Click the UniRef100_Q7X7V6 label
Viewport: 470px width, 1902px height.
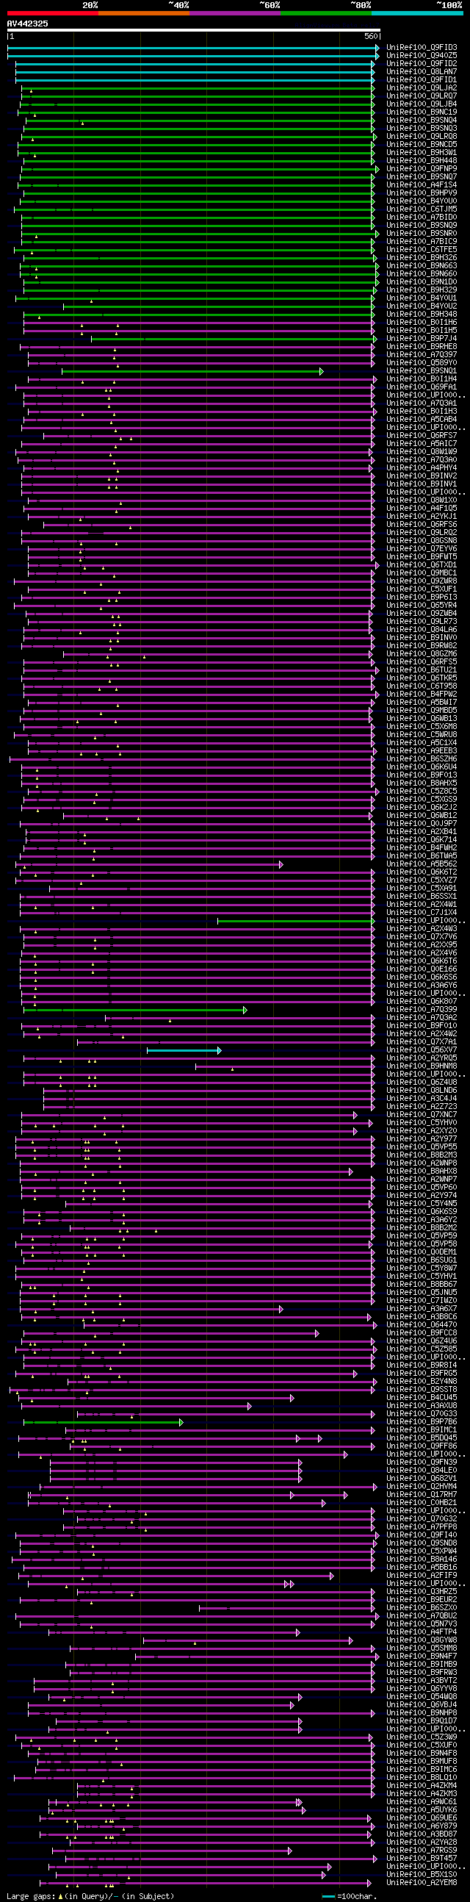pos(422,937)
